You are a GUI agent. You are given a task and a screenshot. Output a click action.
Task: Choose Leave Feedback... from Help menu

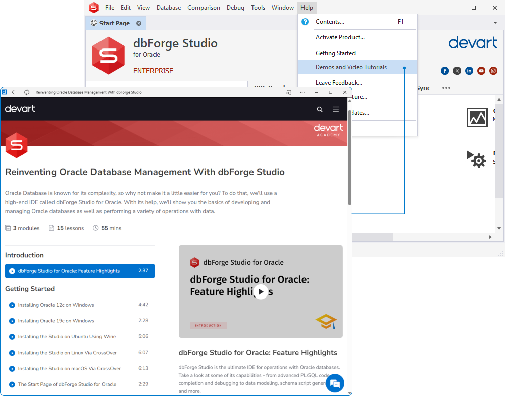point(358,83)
